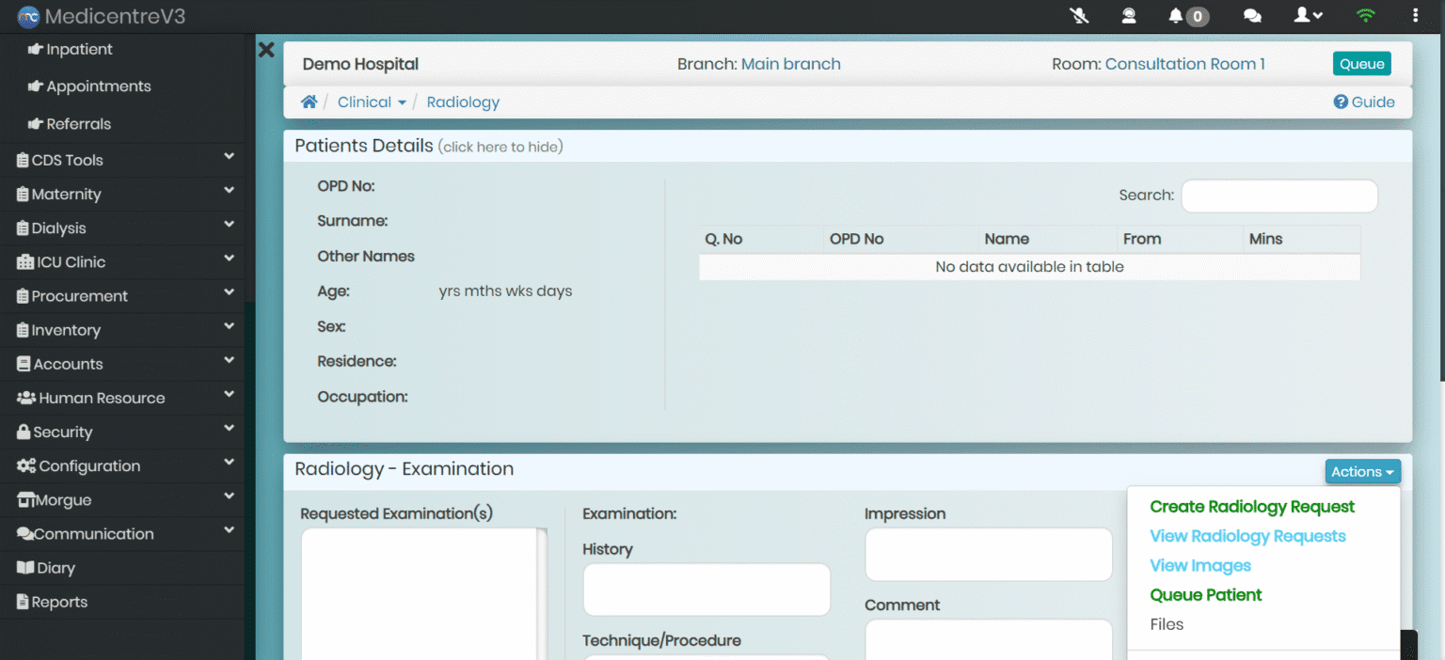The height and width of the screenshot is (660, 1445).
Task: Select Create Radiology Request from Actions
Action: pos(1252,507)
